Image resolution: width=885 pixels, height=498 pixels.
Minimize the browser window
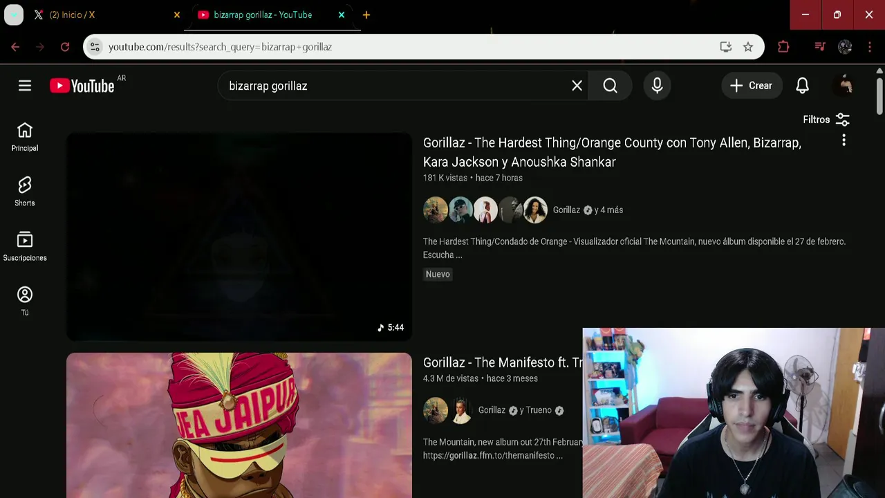coord(805,15)
